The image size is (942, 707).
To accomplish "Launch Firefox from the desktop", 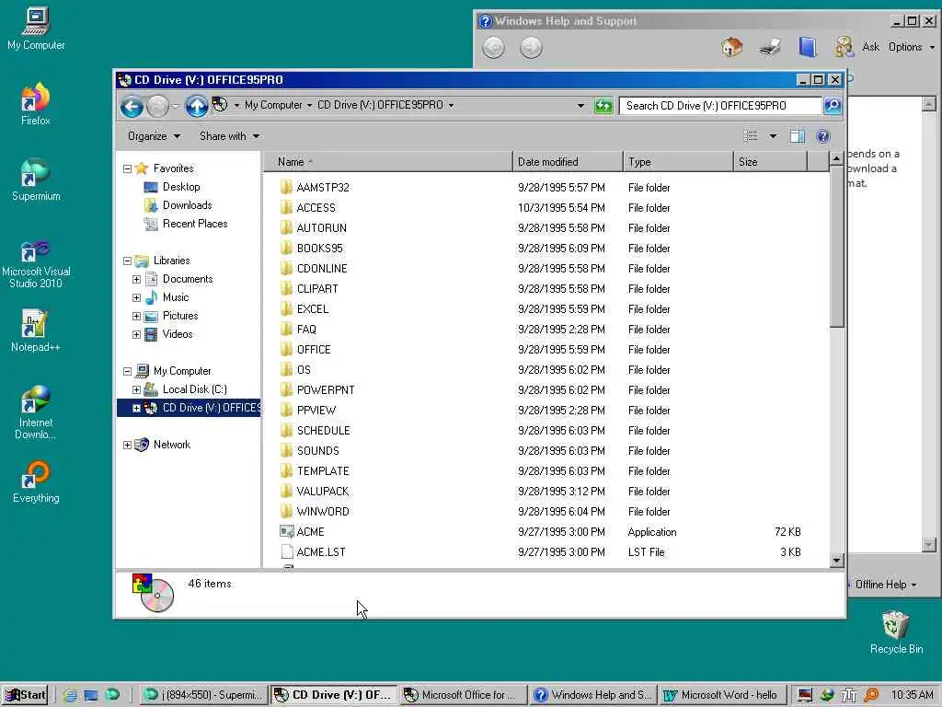I will (36, 104).
